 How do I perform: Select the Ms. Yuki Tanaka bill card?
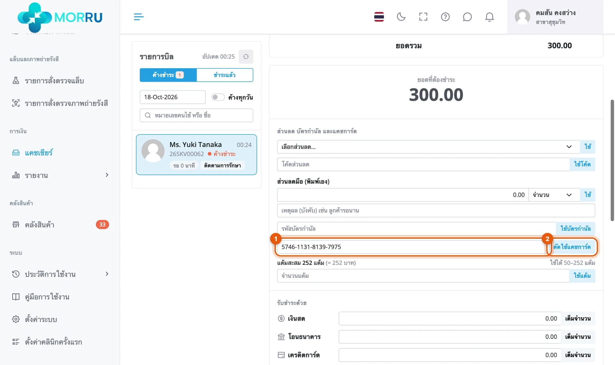coord(196,155)
